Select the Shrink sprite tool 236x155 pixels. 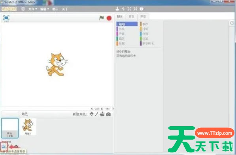tap(135, 9)
